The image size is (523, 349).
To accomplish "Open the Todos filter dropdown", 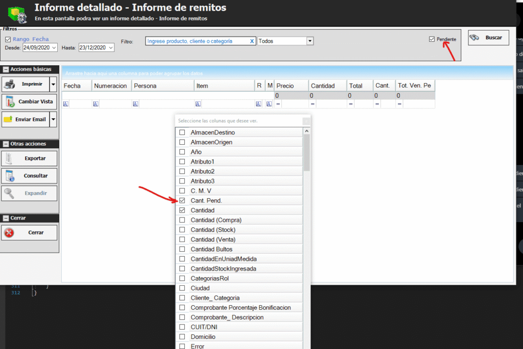I will pyautogui.click(x=310, y=41).
